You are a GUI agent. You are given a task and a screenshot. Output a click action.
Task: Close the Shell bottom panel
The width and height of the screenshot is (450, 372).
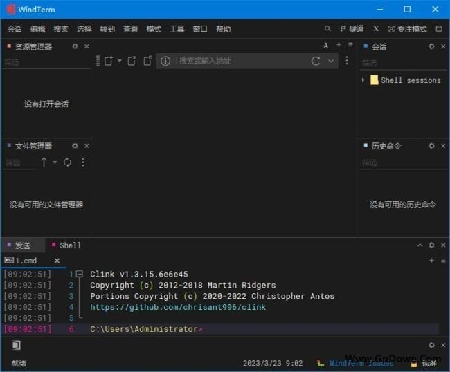443,245
